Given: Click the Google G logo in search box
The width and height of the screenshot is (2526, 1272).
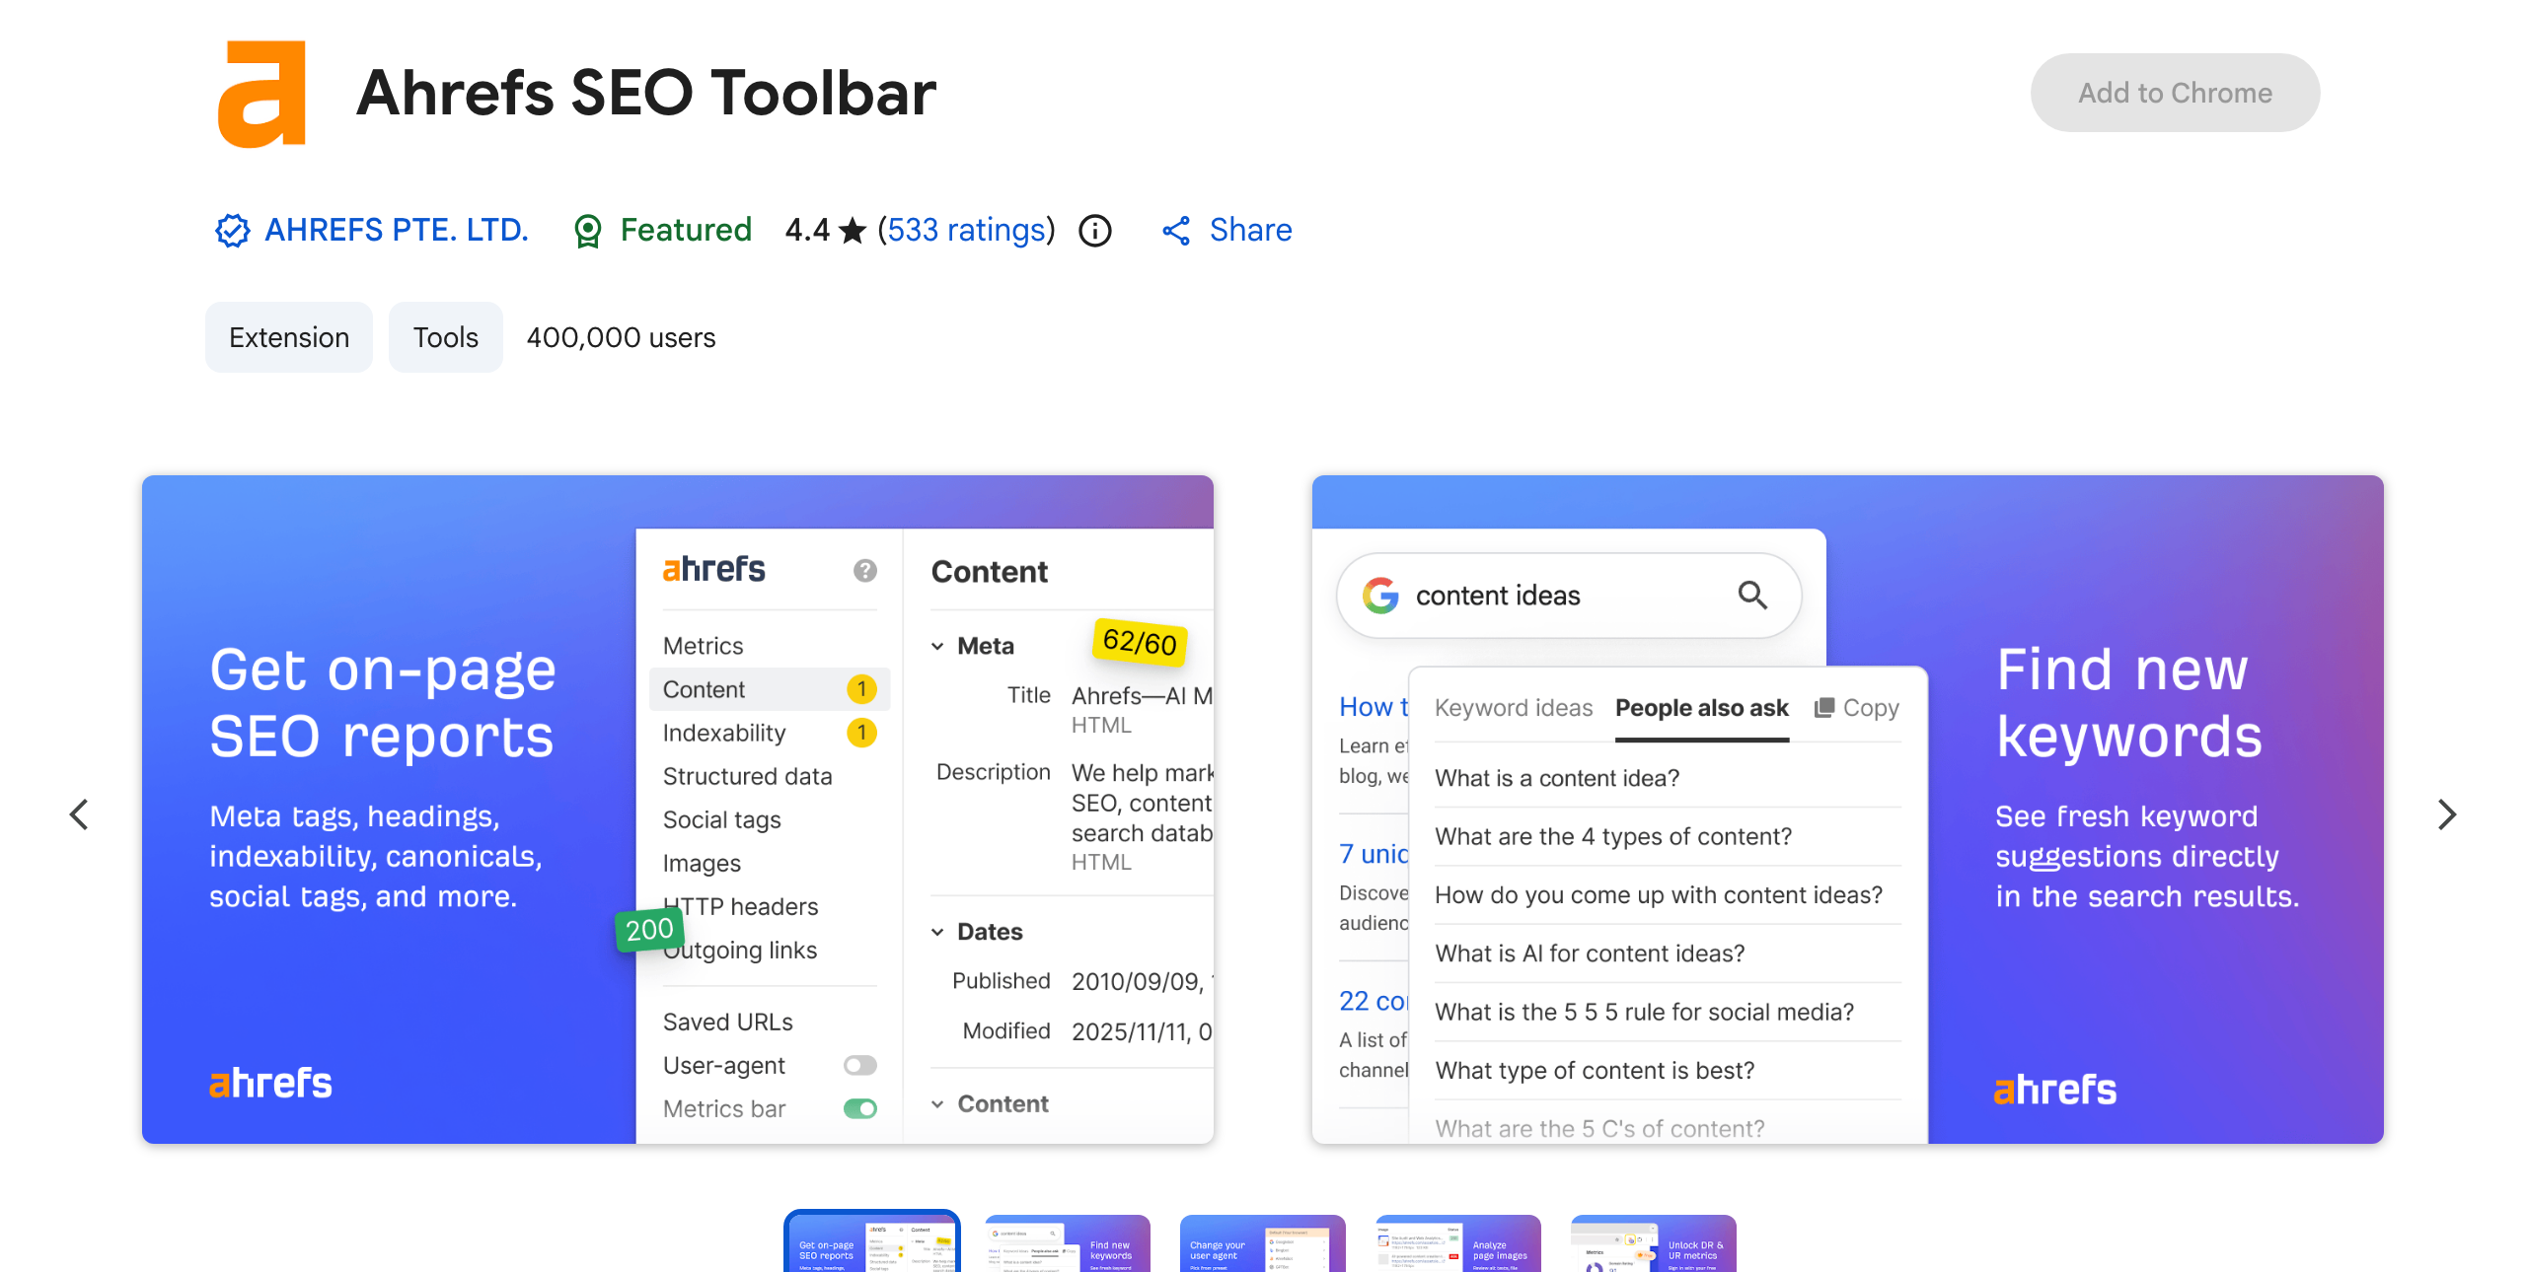Looking at the screenshot, I should click(x=1380, y=596).
